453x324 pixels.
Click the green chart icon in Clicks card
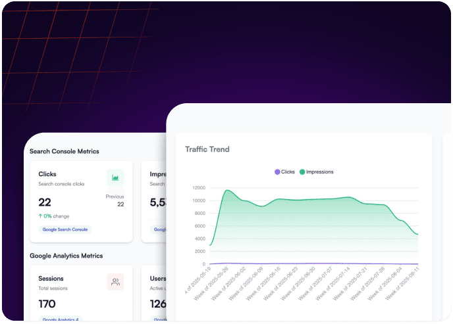click(115, 177)
